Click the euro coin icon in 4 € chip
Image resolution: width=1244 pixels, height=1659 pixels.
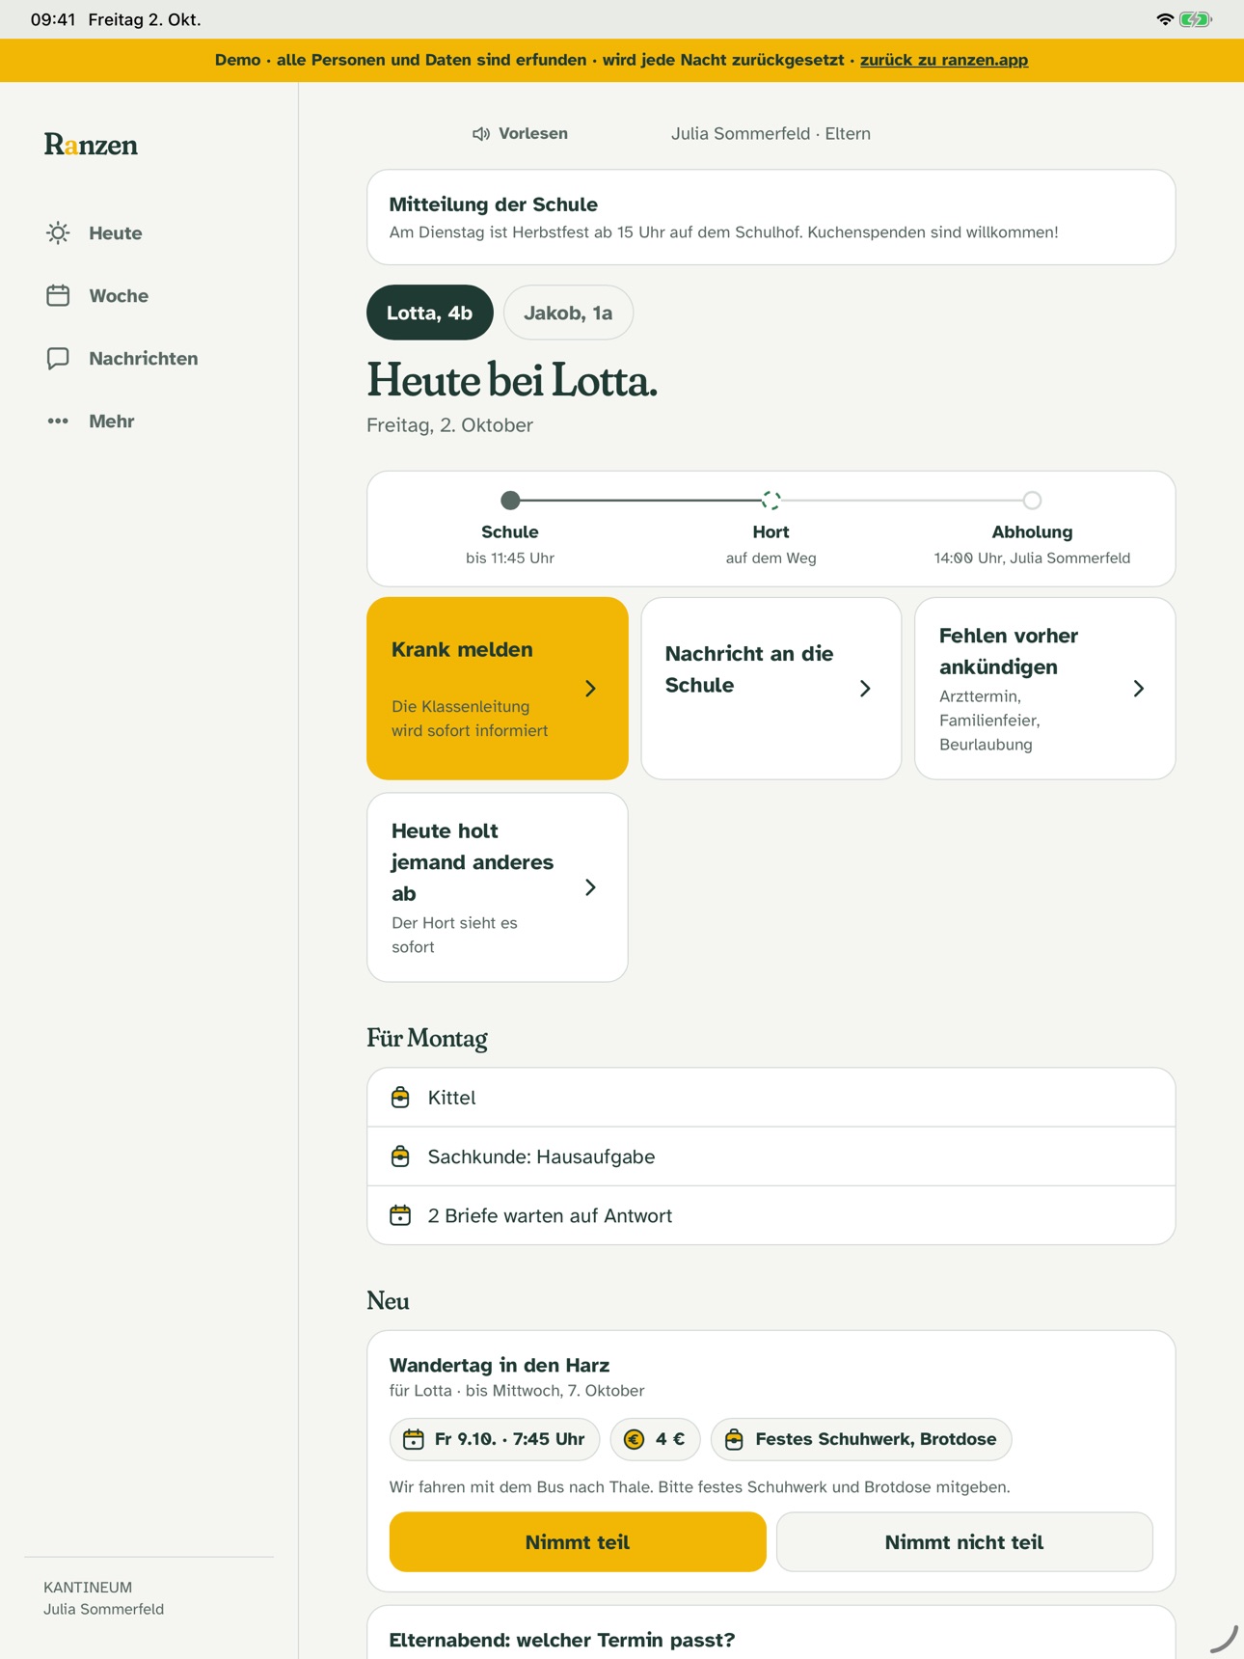[x=634, y=1439]
